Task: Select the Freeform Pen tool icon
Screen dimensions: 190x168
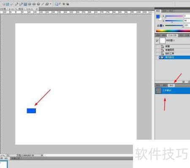Action: 21,4
